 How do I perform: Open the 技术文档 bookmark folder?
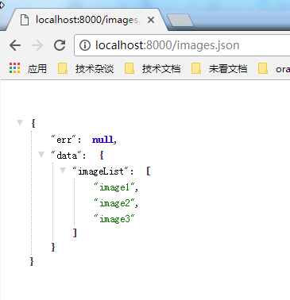(x=153, y=69)
